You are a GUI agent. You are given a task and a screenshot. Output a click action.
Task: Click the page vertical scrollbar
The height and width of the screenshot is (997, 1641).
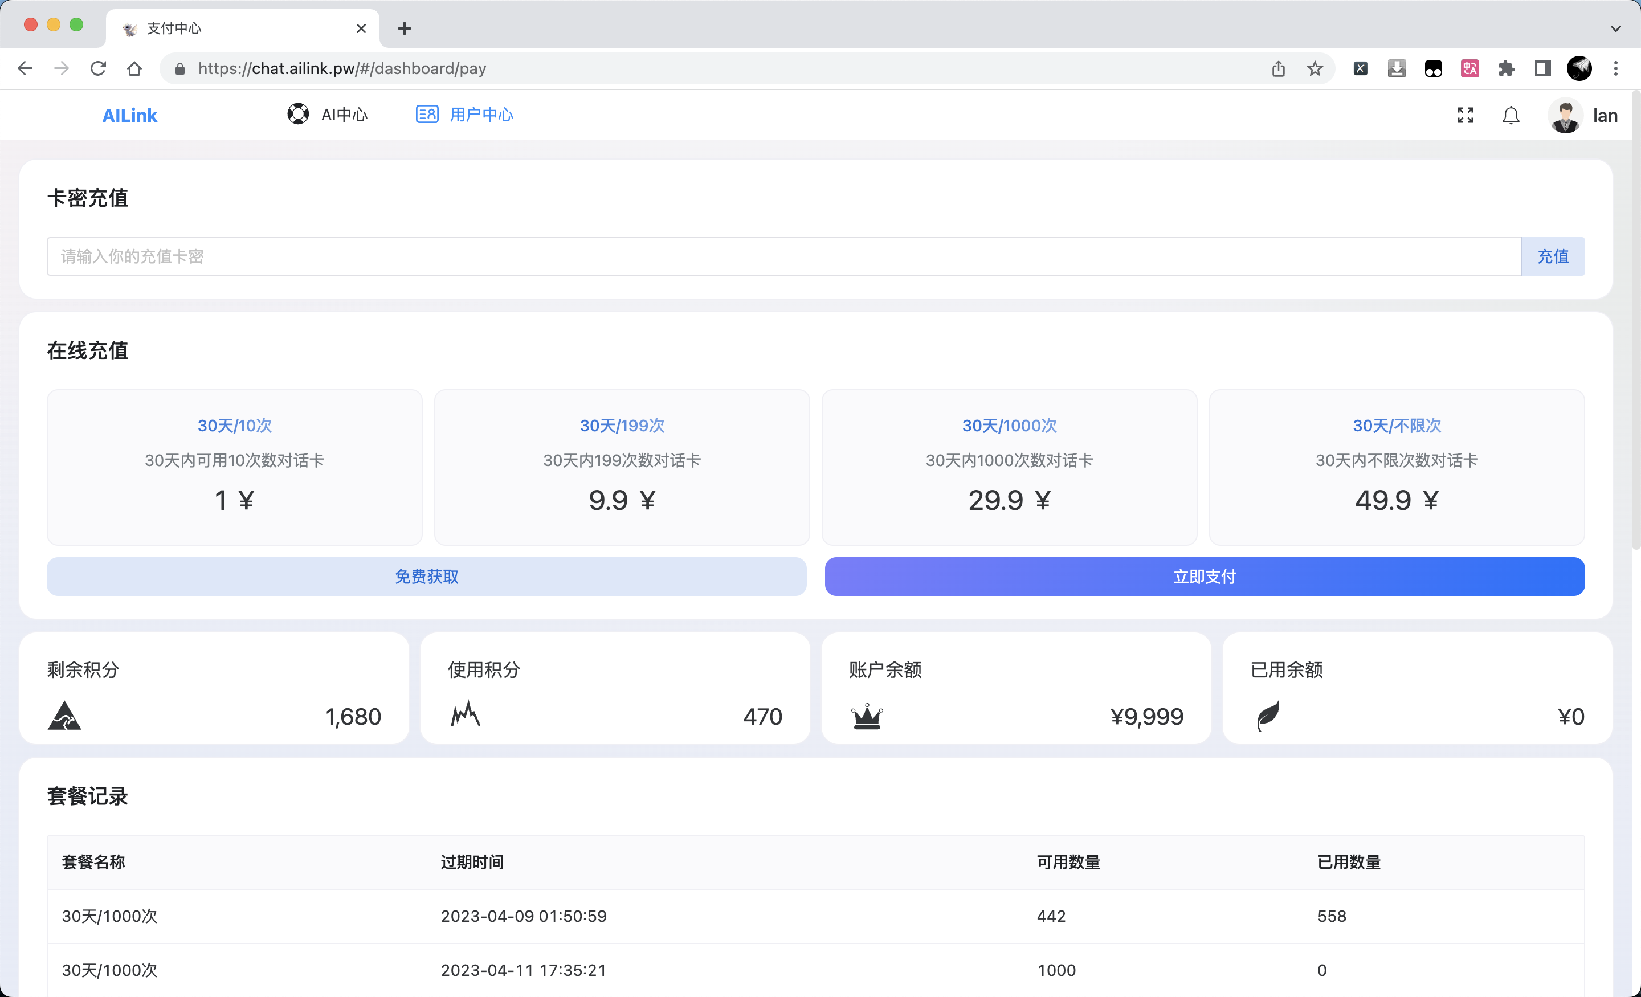click(x=1636, y=320)
